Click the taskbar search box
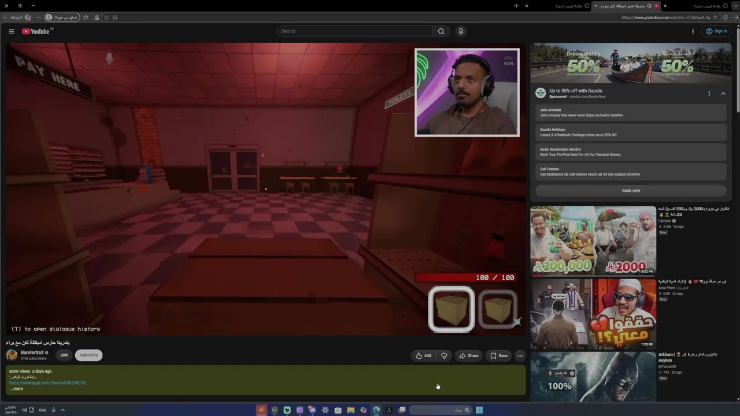740x416 pixels. (441, 410)
